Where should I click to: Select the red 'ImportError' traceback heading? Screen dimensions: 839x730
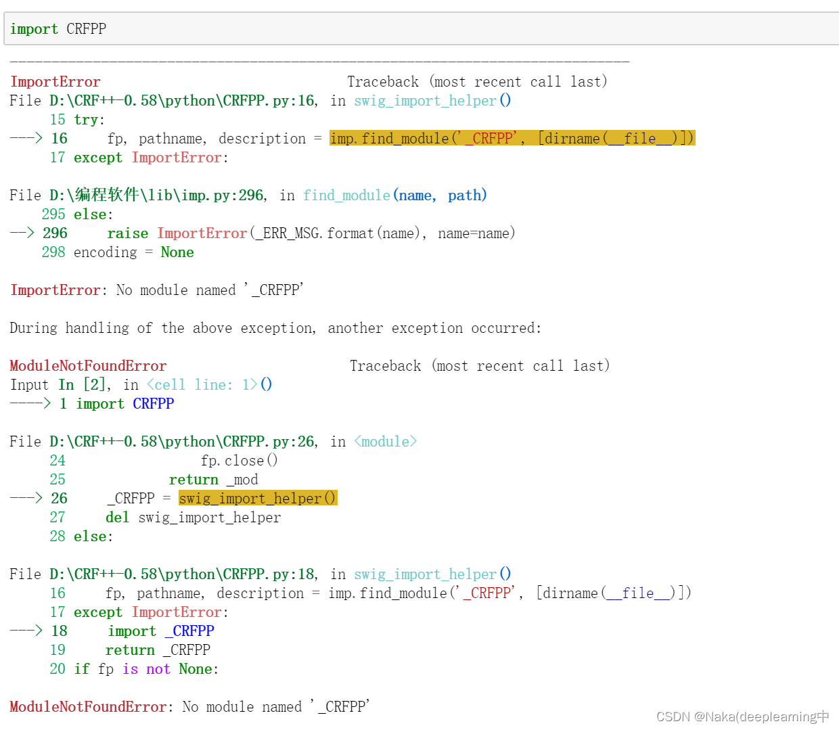pyautogui.click(x=55, y=82)
